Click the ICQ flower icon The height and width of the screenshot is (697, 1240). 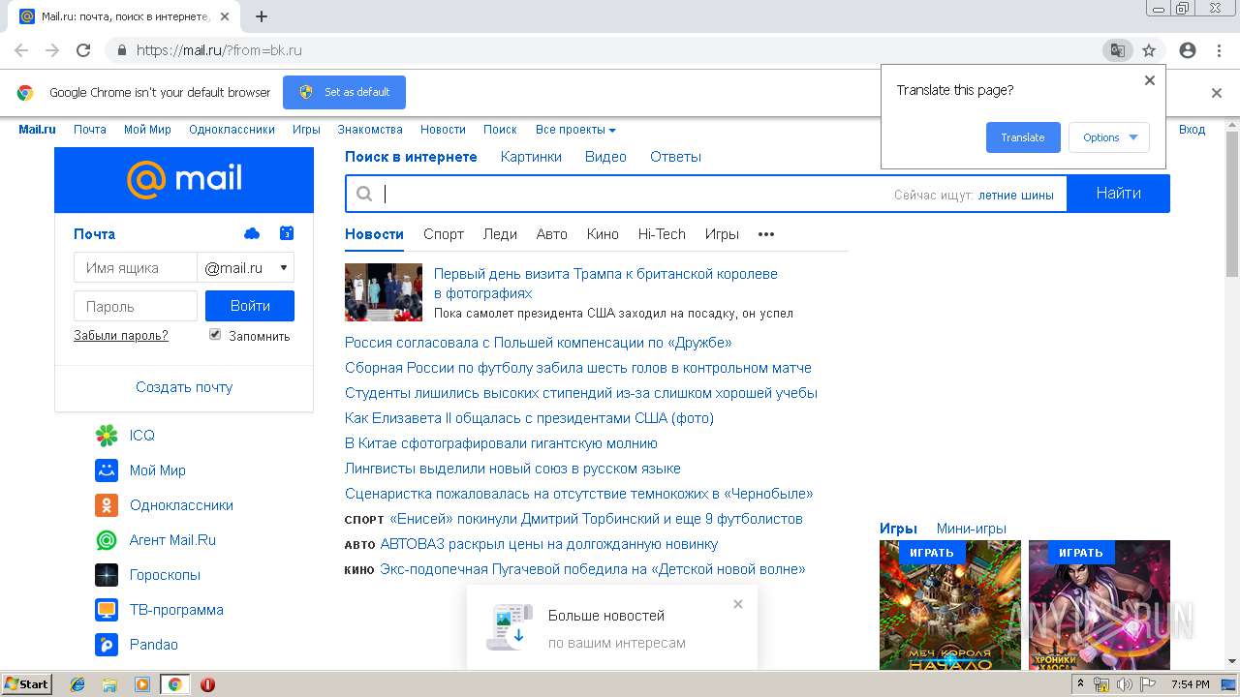coord(107,436)
